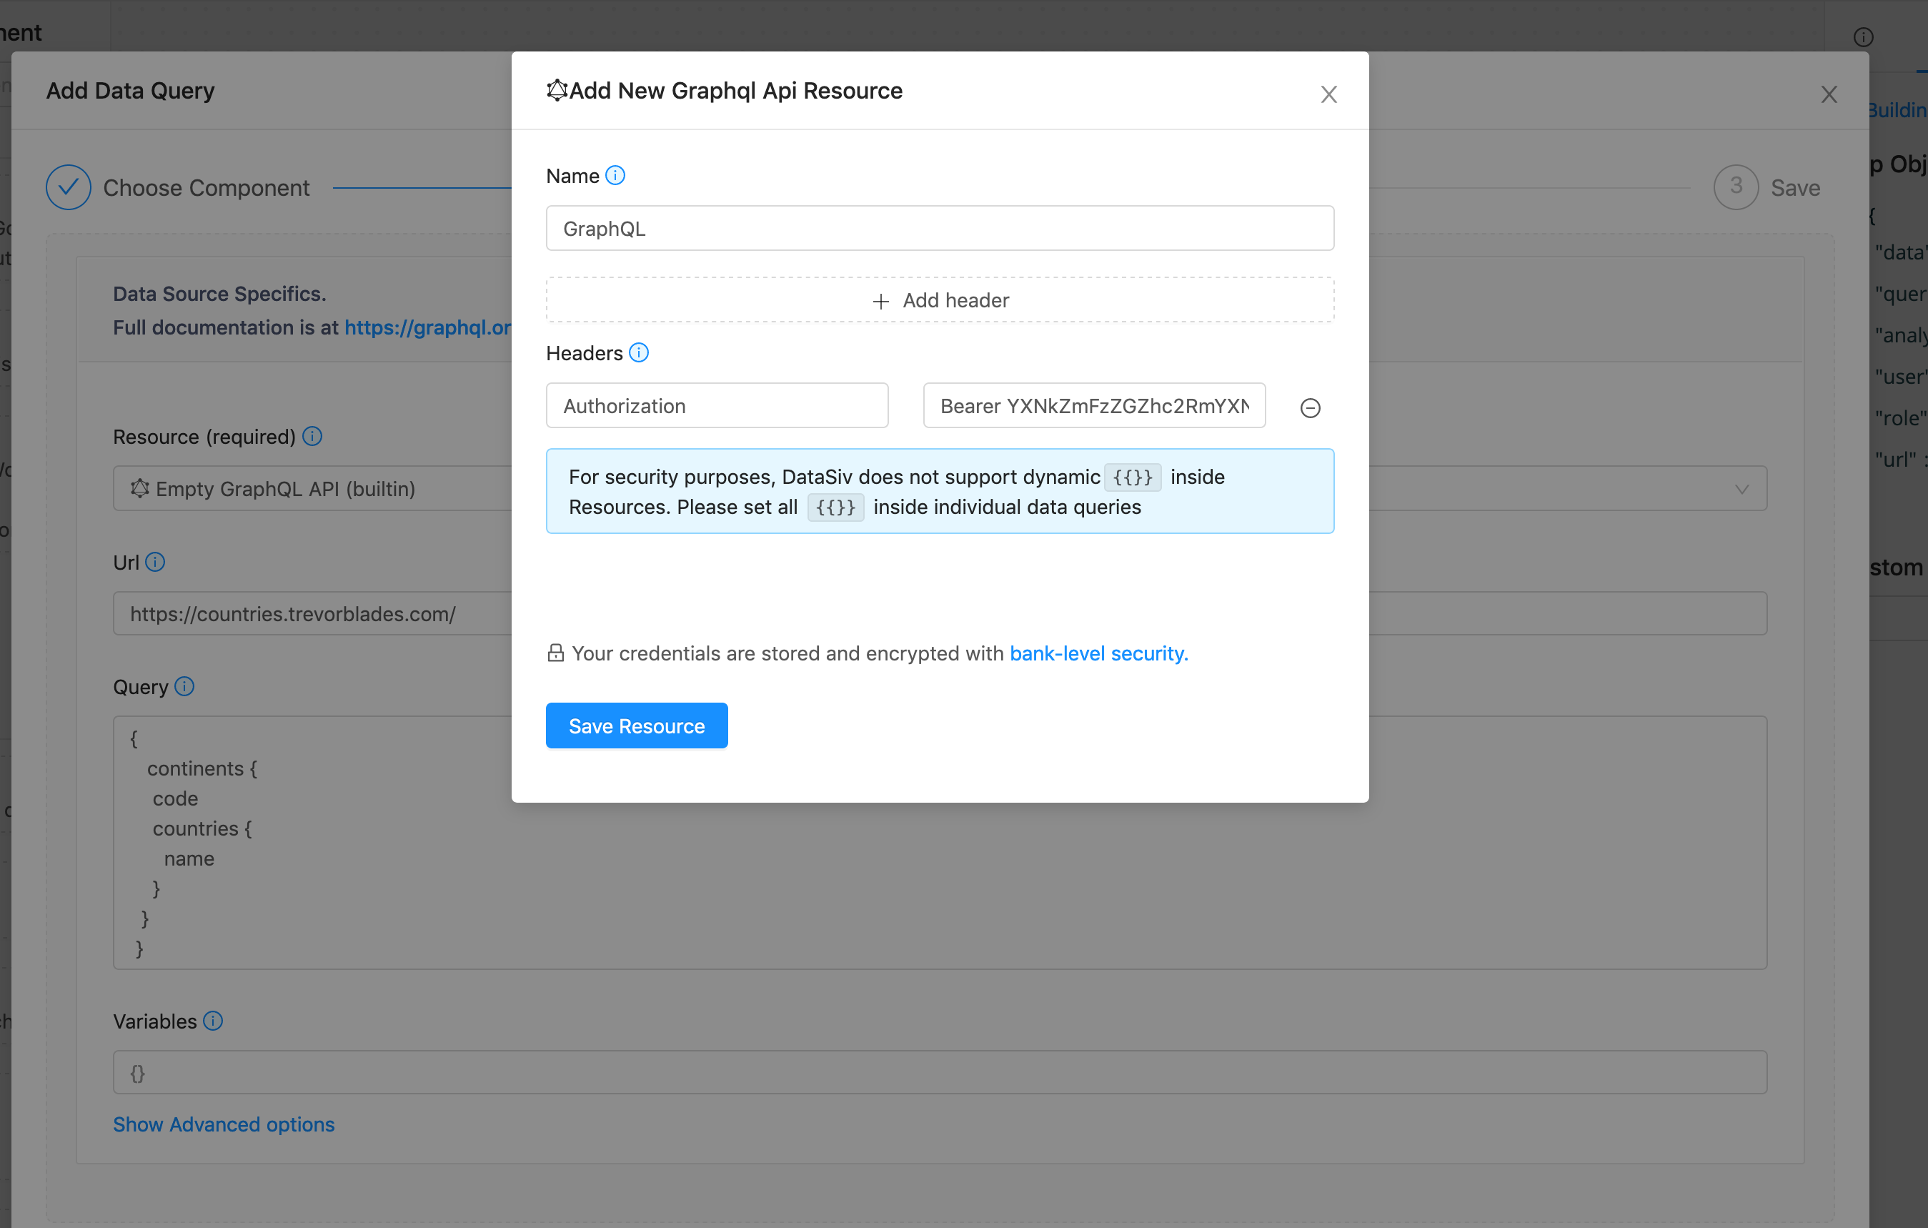Click inside the Query editor with continents

click(940, 843)
